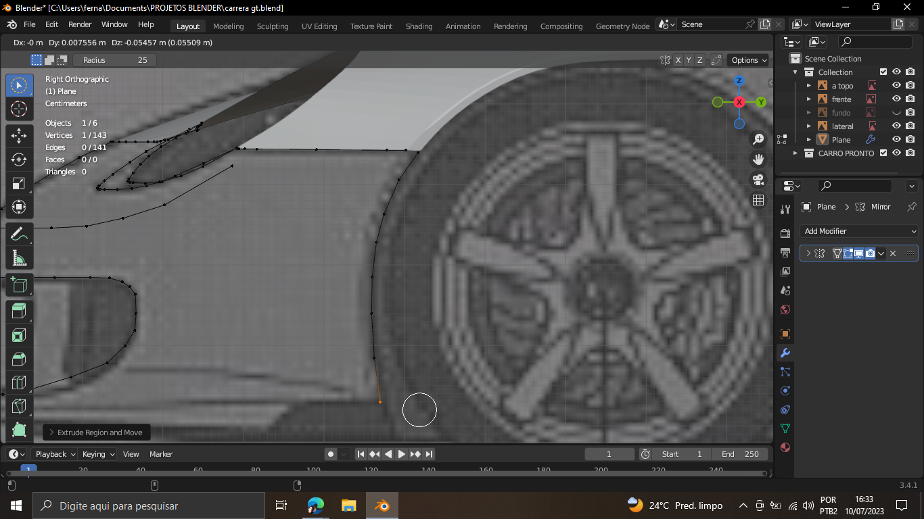The width and height of the screenshot is (924, 519).
Task: Activate the 3D Cursor tool
Action: 19,109
